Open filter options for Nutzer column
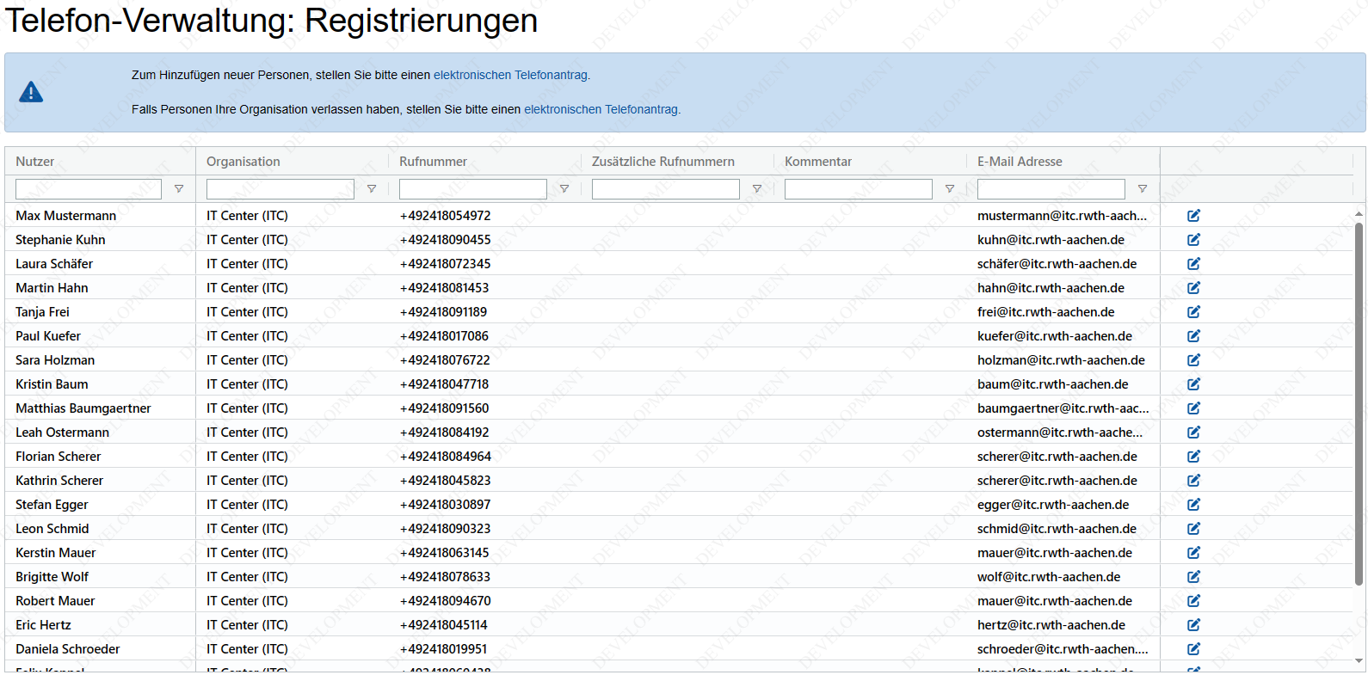Screen dimensions: 1368x675 179,189
